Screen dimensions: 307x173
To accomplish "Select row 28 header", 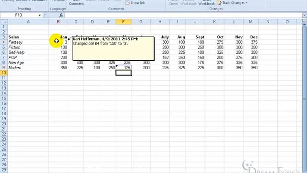I will tap(4, 164).
